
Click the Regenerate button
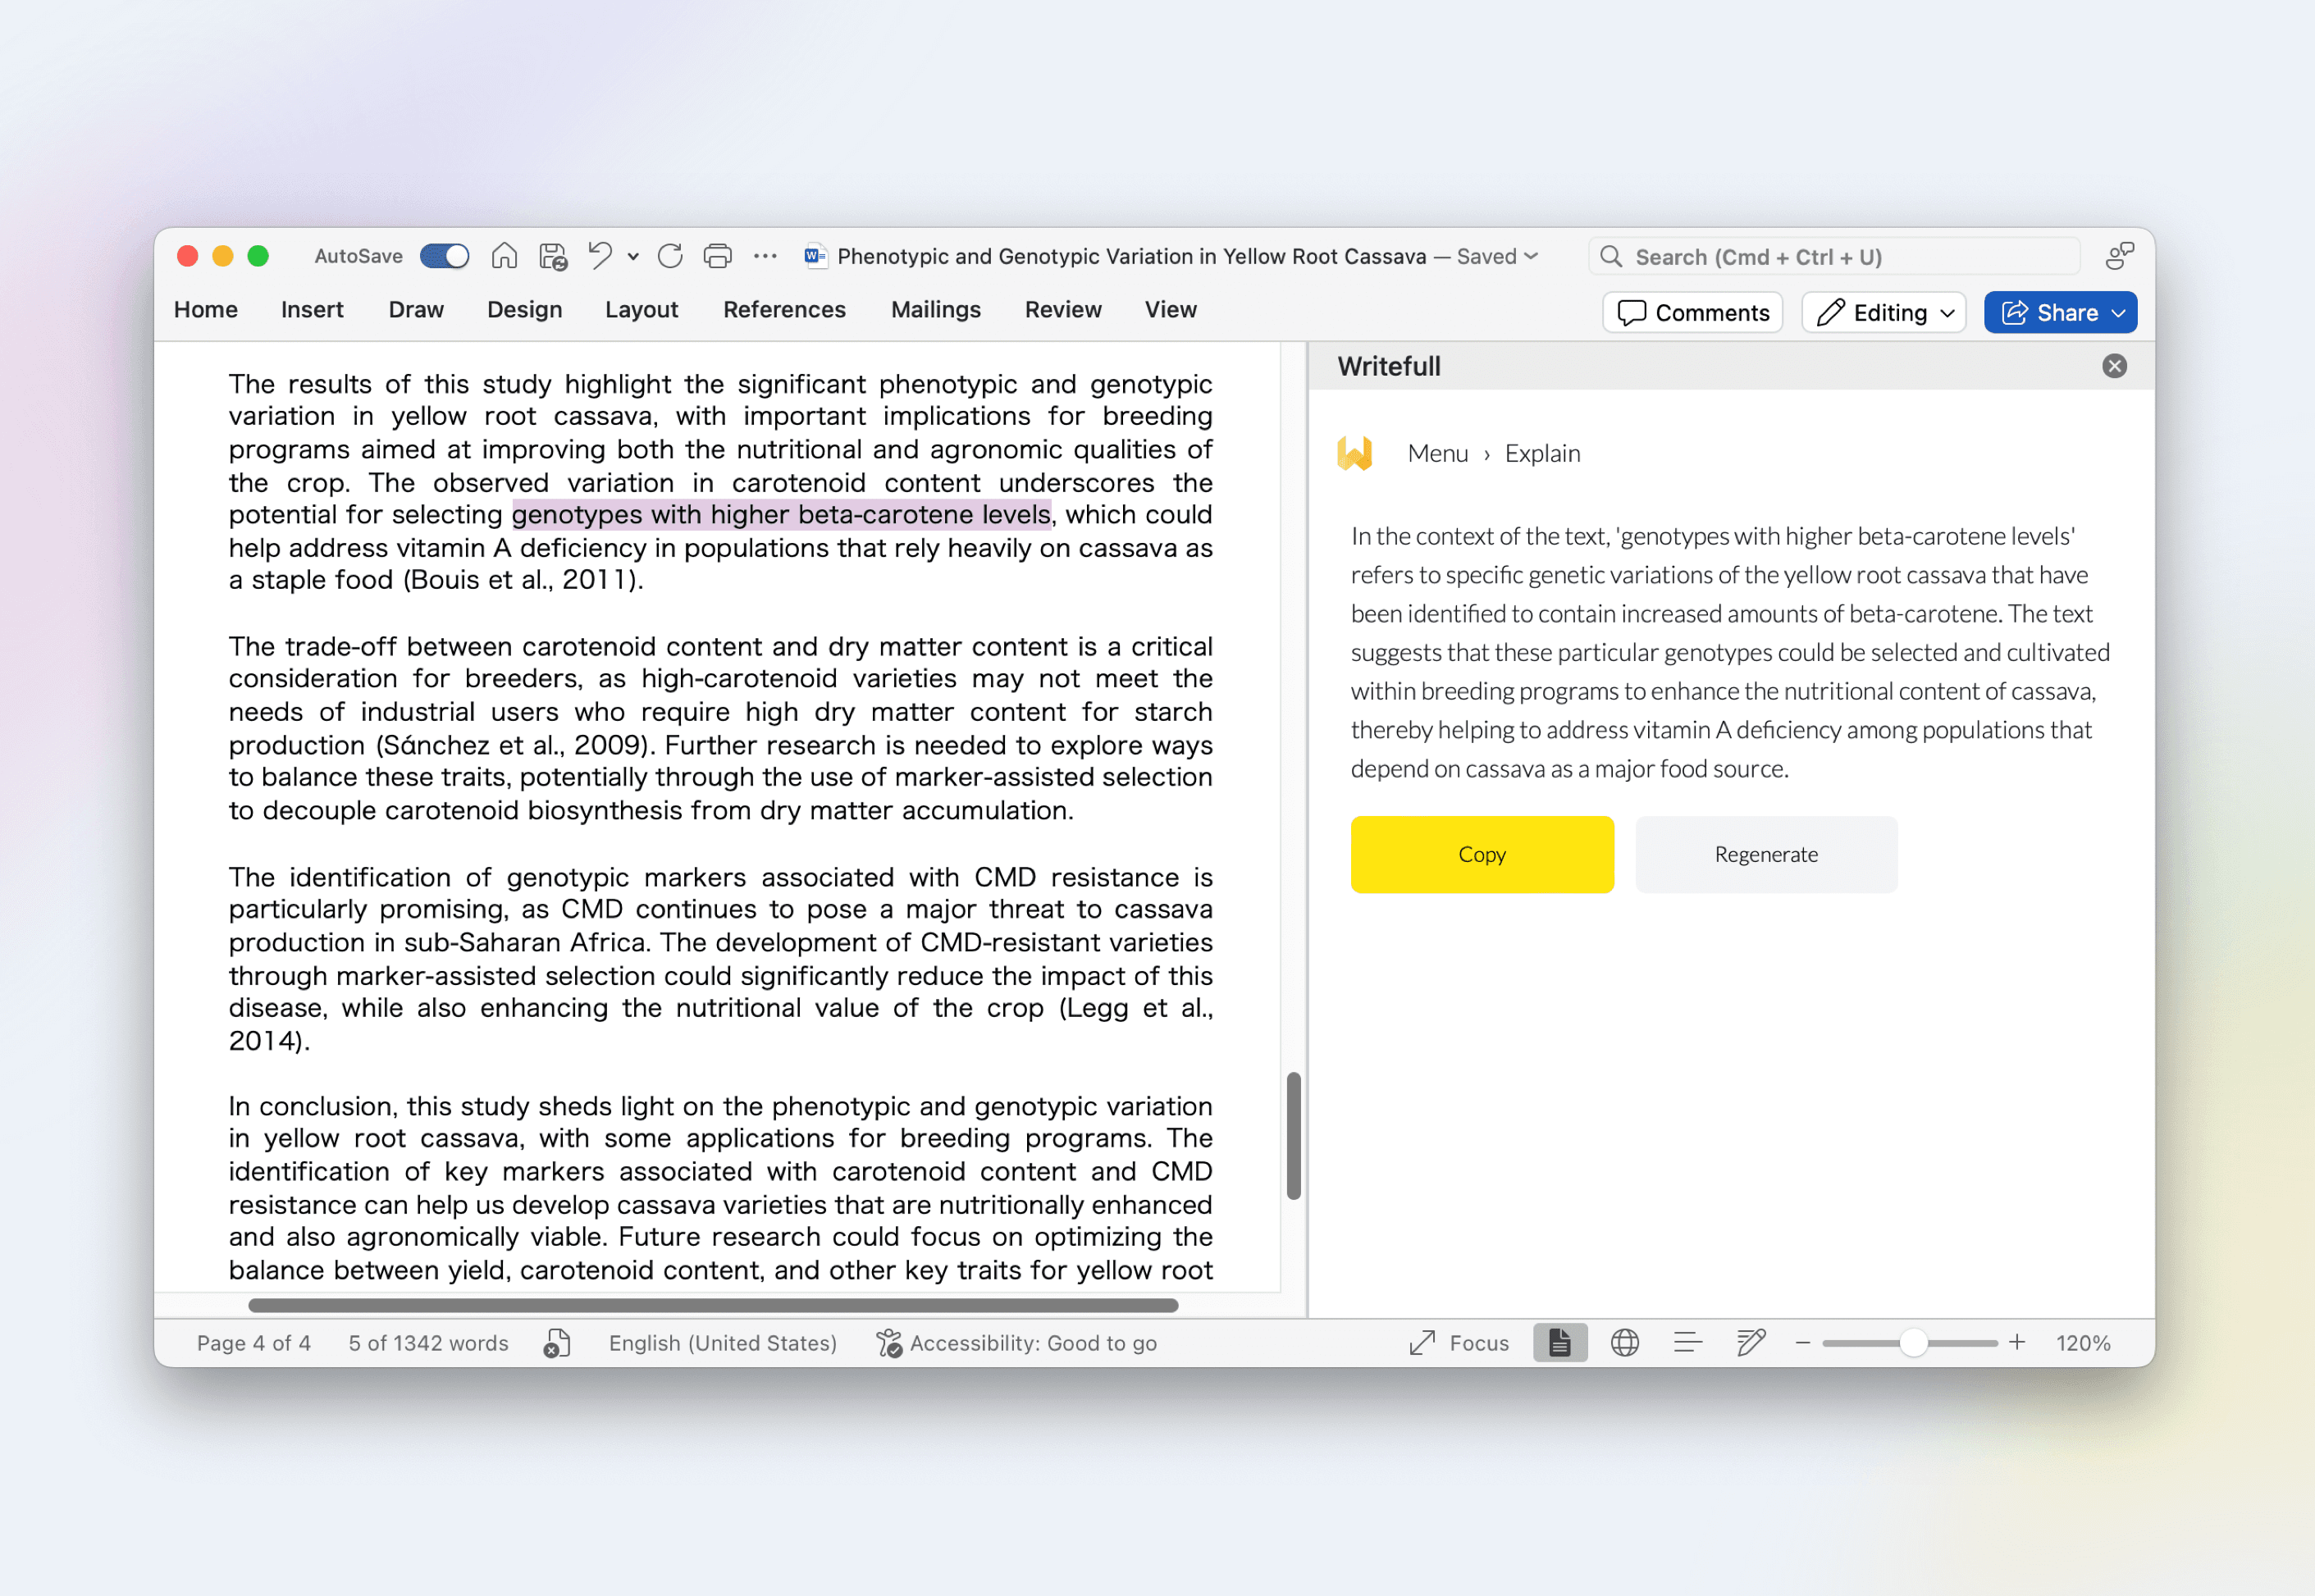[x=1765, y=854]
